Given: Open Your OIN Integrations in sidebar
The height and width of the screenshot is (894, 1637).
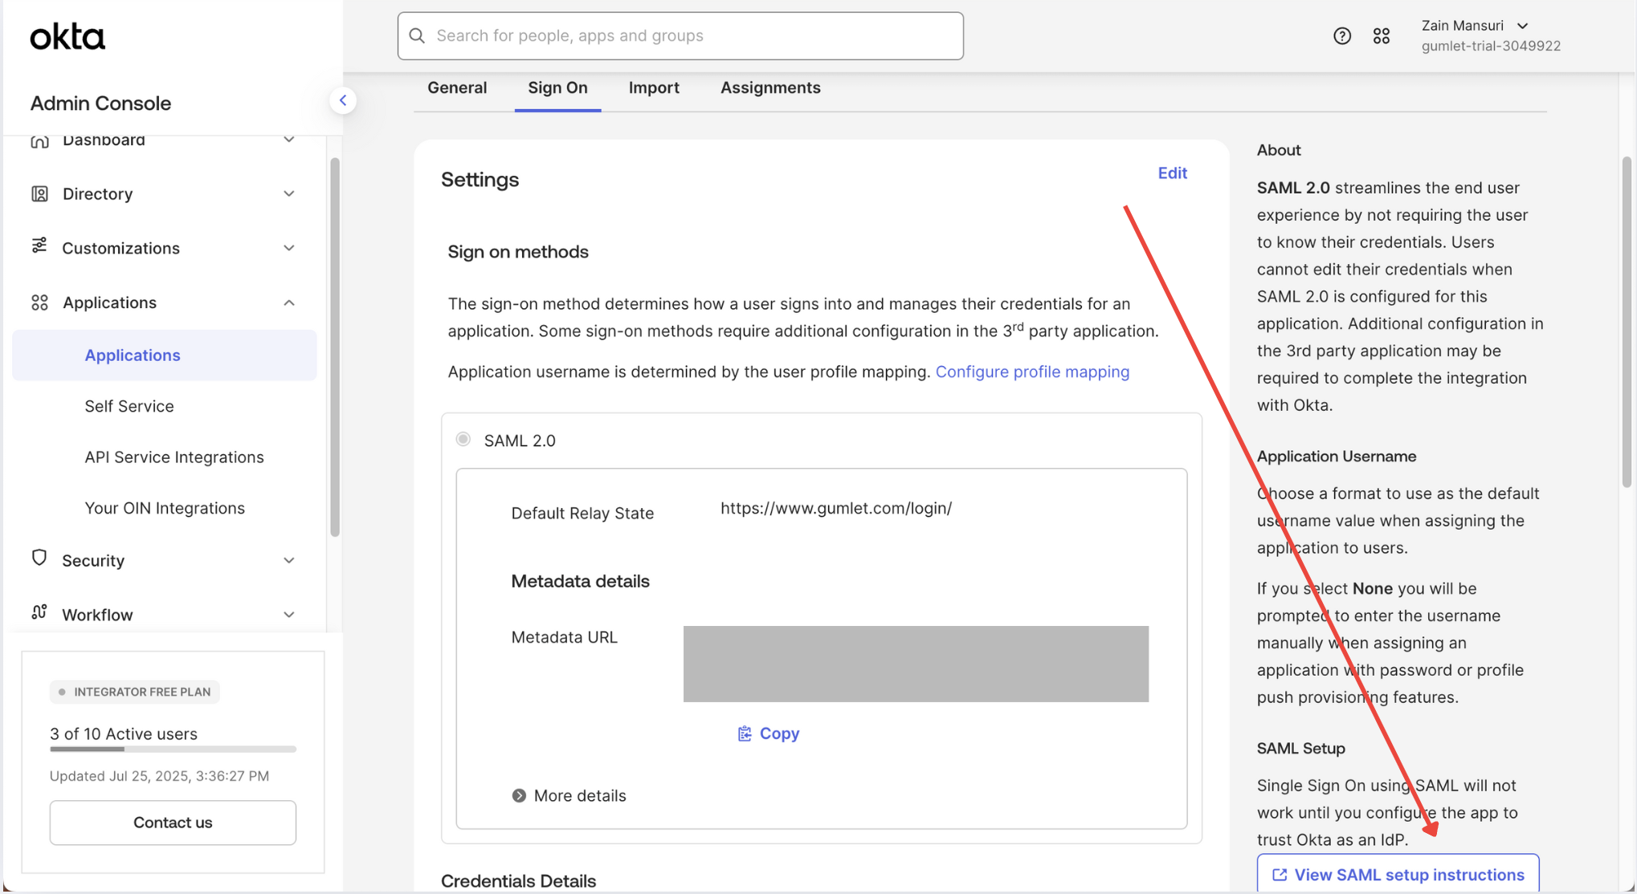Looking at the screenshot, I should click(x=165, y=508).
